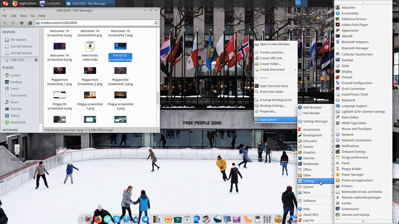This screenshot has height=224, width=399.
Task: Expand the System submenu
Action: click(x=316, y=187)
